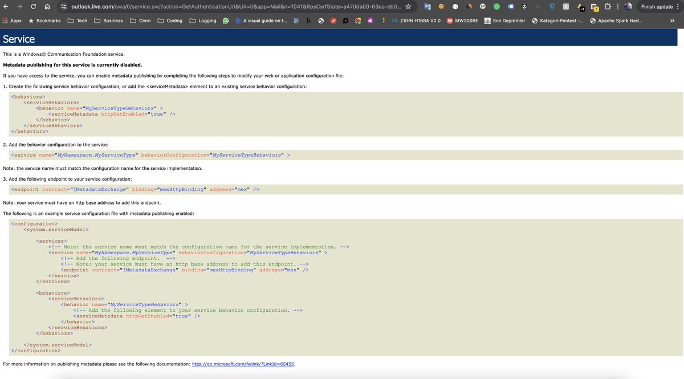Open the ZXHN H168A V2.0 bookmark

(417, 21)
